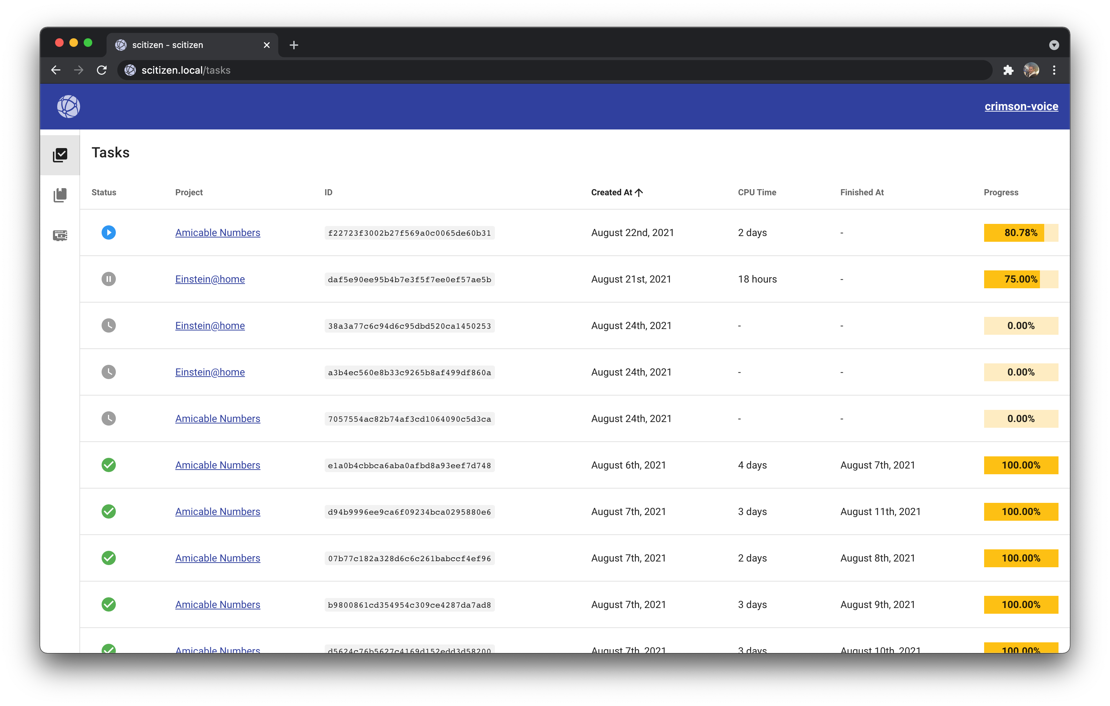Click the scitizen.local/tasks address bar

[553, 70]
